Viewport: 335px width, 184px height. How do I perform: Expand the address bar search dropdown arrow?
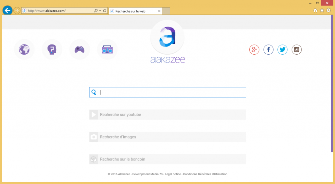coord(100,11)
